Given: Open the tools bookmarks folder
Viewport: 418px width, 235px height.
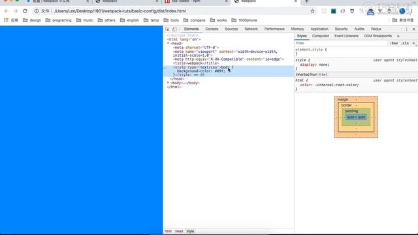Looking at the screenshot, I should point(171,20).
